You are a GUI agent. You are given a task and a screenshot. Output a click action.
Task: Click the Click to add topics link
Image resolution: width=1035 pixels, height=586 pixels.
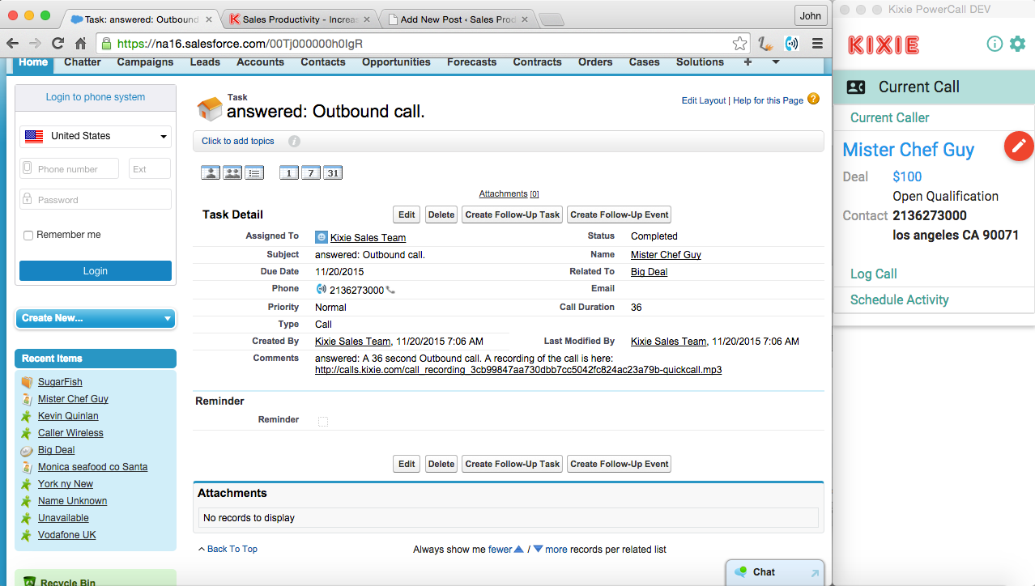pyautogui.click(x=238, y=141)
